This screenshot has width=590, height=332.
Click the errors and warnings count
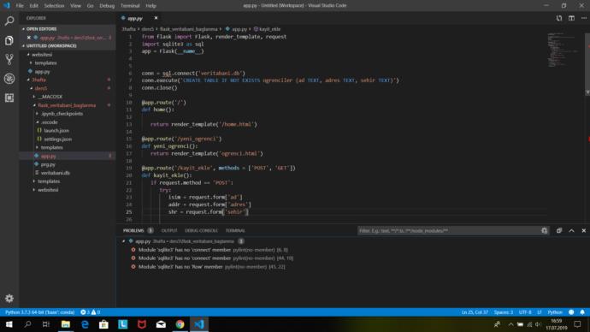(91, 312)
